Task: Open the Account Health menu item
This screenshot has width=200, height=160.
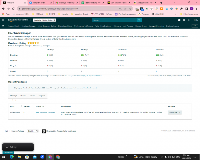Action: 14,26
